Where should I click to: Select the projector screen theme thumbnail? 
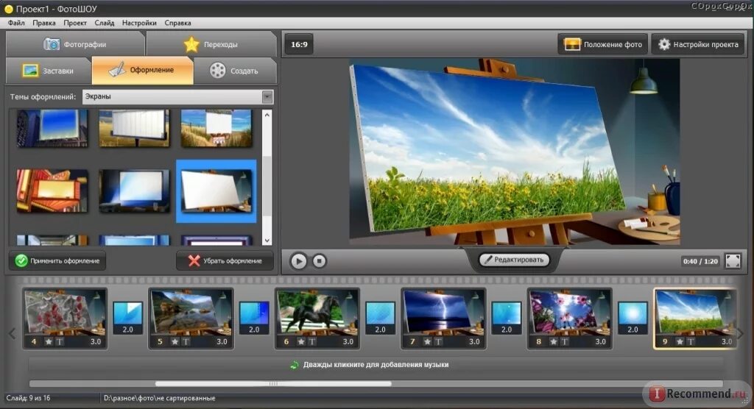point(134,191)
